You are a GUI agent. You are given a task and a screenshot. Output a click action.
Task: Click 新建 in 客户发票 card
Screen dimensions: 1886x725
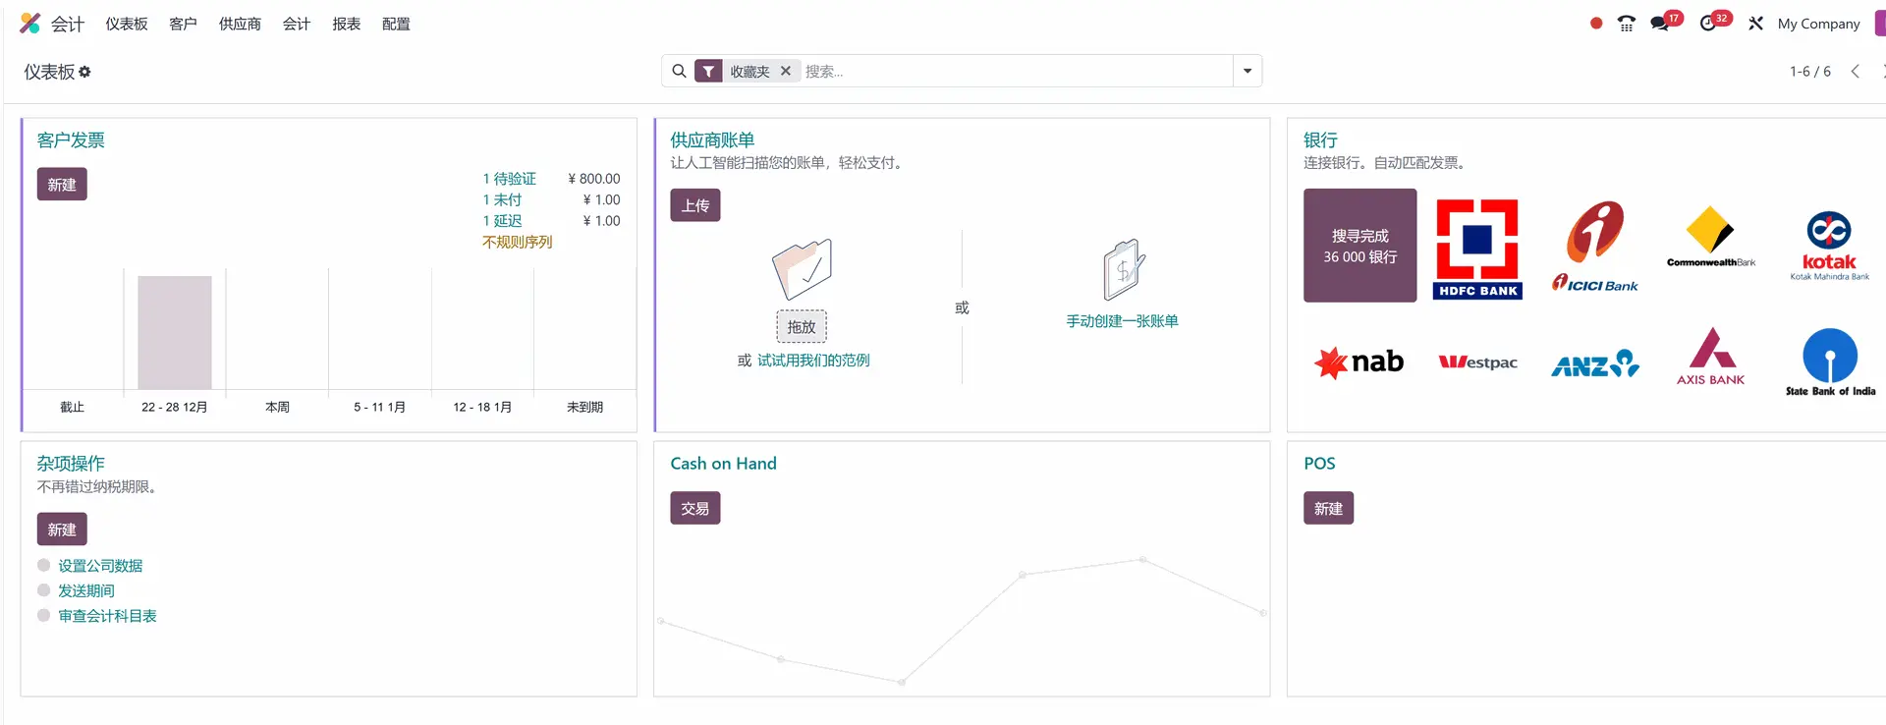tap(62, 185)
